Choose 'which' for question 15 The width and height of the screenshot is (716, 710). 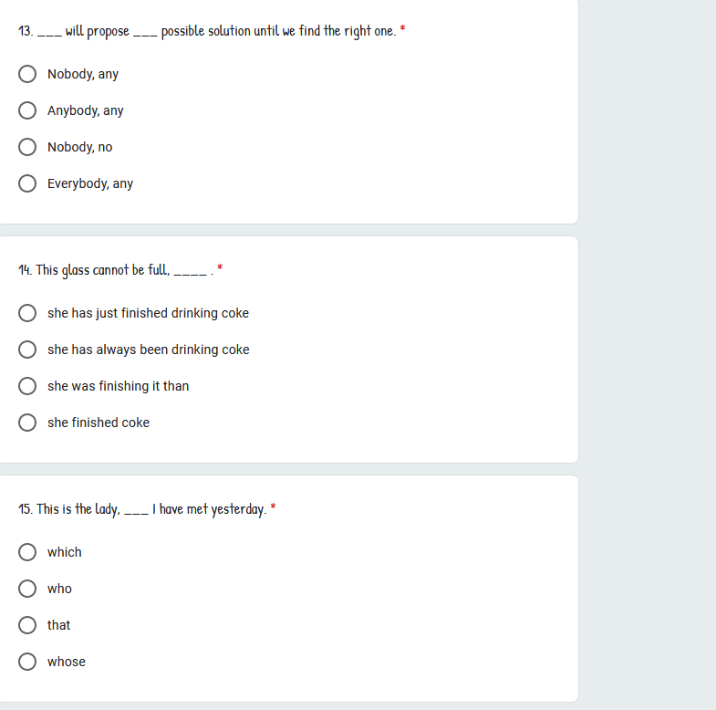[x=27, y=552]
